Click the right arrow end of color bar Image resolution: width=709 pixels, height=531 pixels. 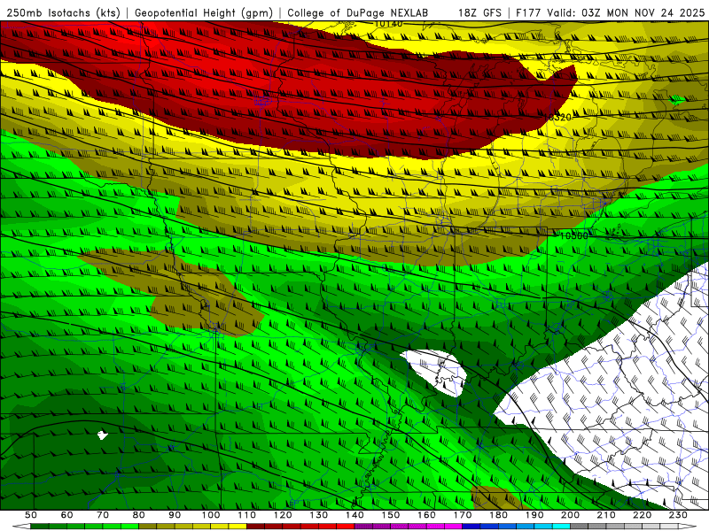[x=688, y=526]
